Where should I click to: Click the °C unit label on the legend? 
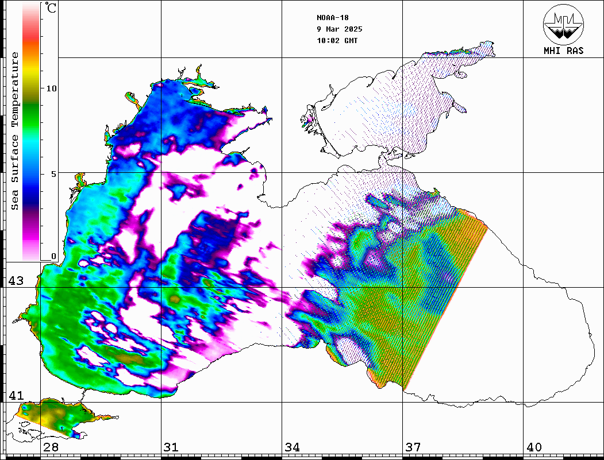(x=51, y=7)
